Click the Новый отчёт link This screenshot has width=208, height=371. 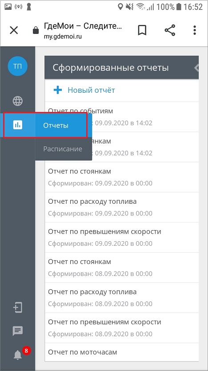pyautogui.click(x=91, y=90)
